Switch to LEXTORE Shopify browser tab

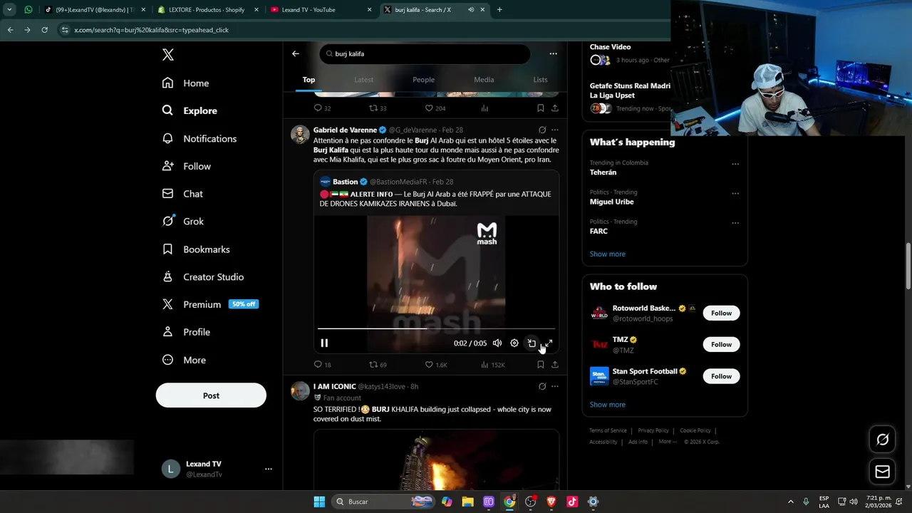pos(207,10)
